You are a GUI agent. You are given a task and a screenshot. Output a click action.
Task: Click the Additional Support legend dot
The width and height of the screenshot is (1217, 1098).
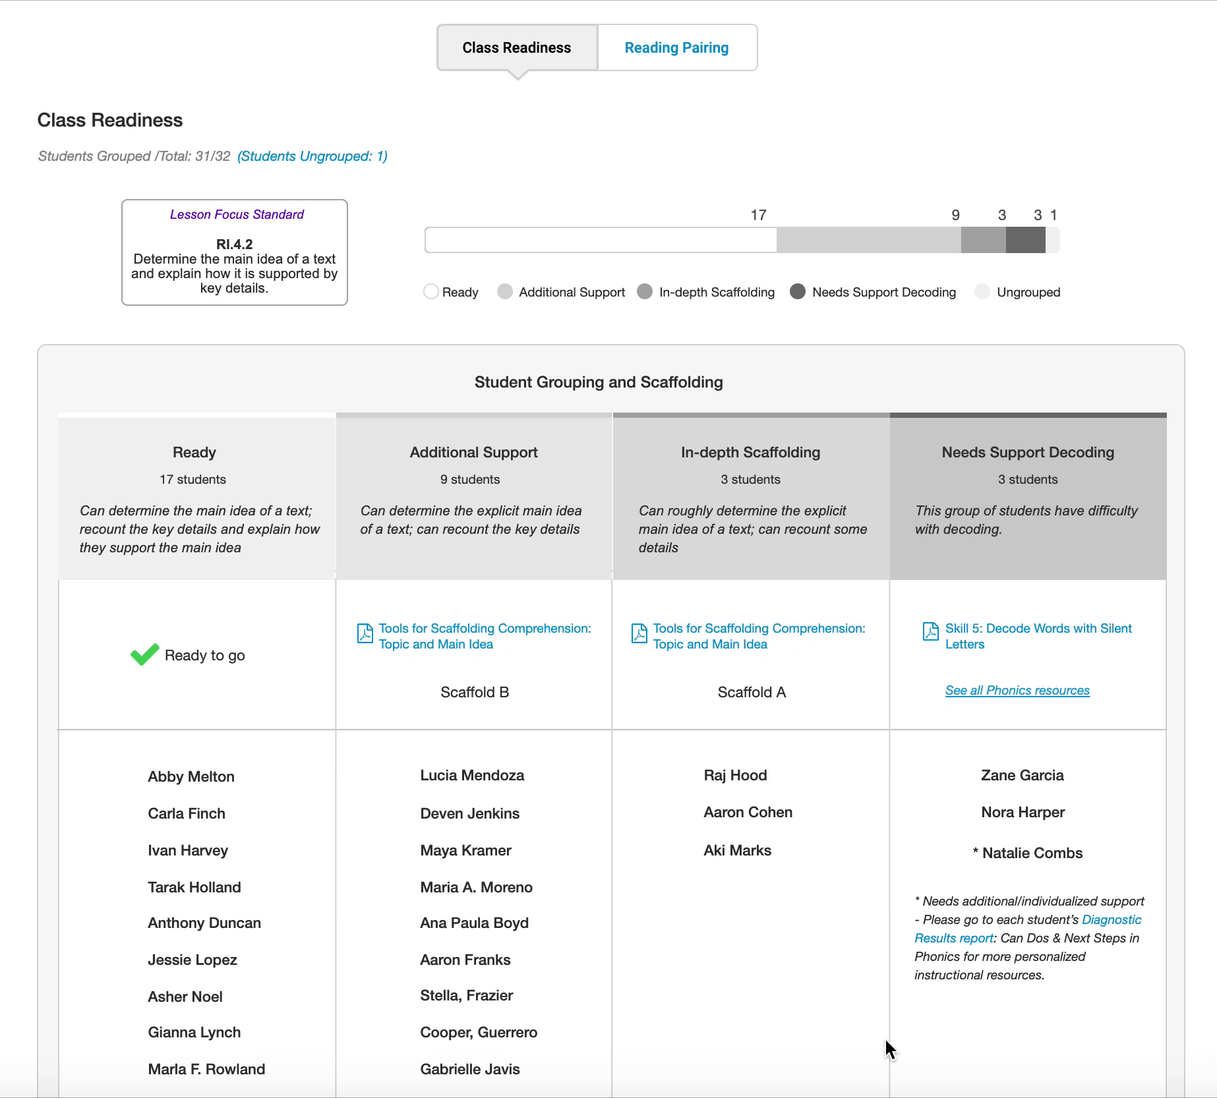click(x=505, y=292)
